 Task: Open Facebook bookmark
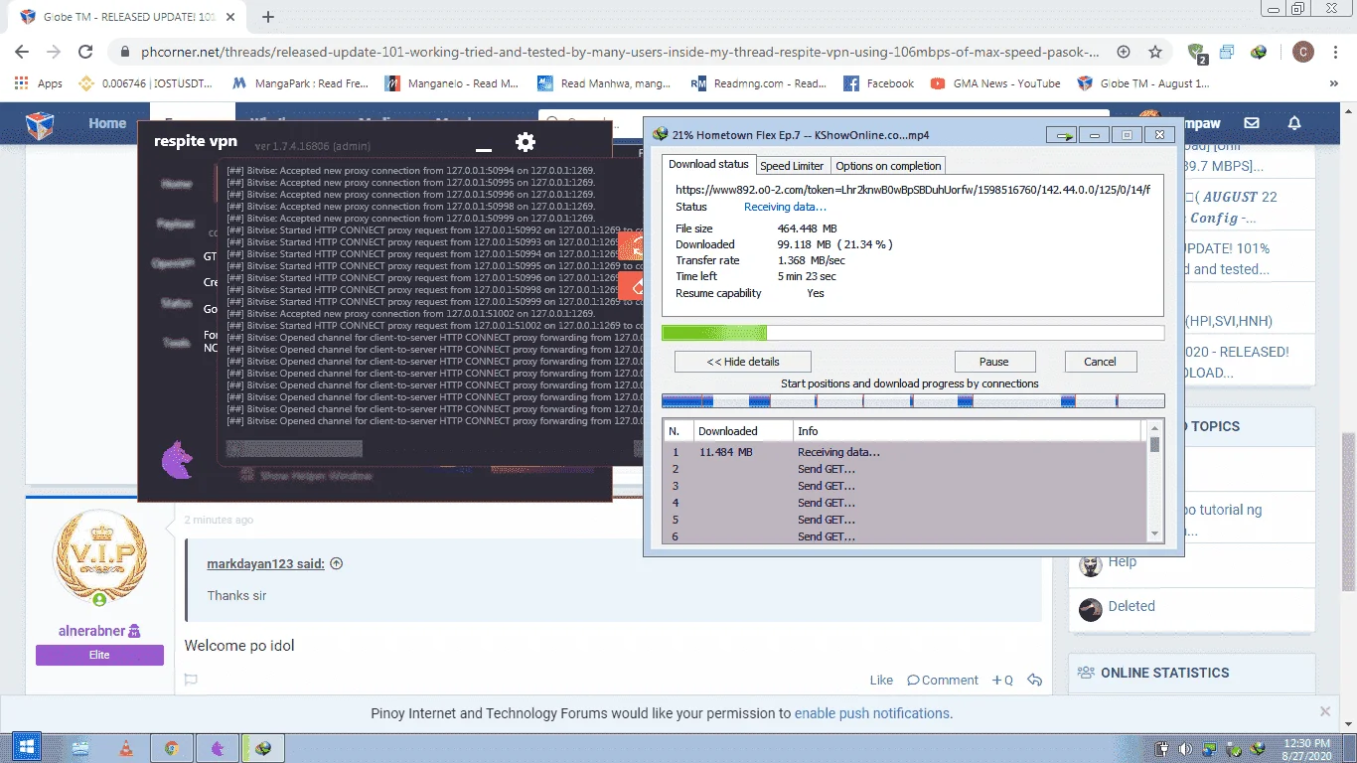click(x=879, y=83)
